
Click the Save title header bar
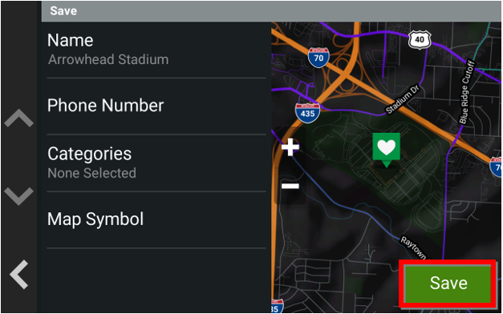pyautogui.click(x=272, y=11)
